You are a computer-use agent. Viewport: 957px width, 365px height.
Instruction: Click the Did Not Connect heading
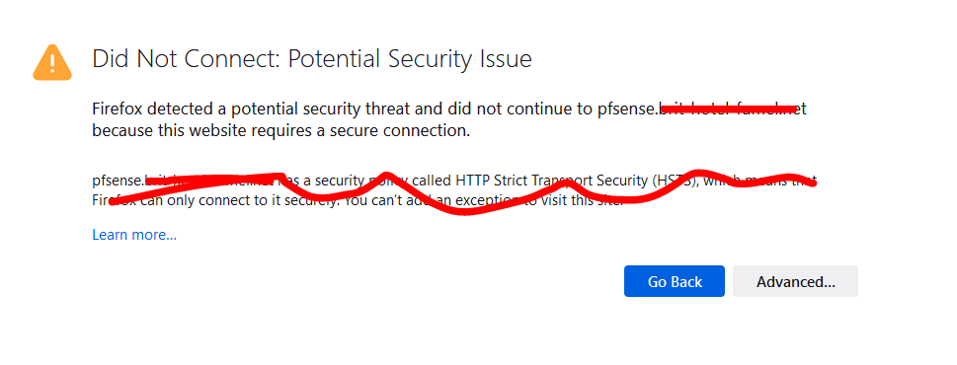click(186, 59)
